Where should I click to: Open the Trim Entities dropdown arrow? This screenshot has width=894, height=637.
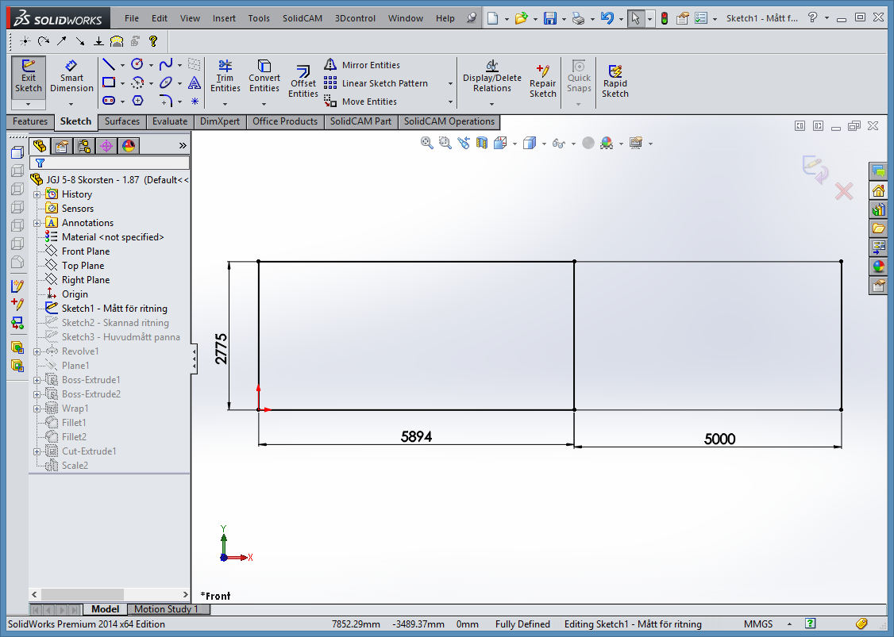coord(225,104)
